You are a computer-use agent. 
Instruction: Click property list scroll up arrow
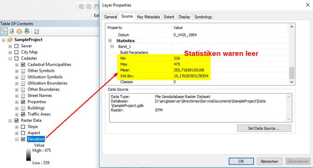(x=292, y=27)
